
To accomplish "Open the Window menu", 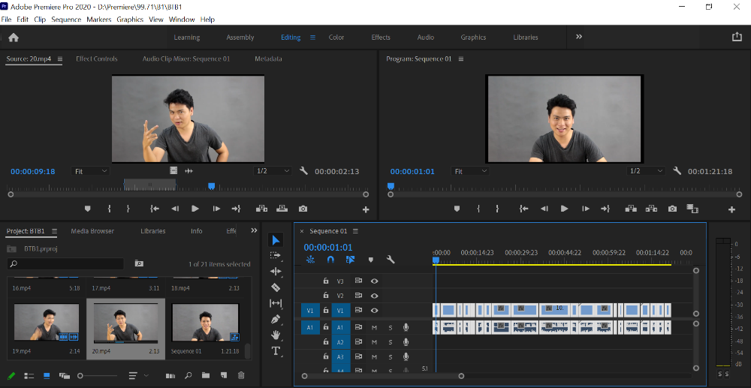I will (182, 20).
